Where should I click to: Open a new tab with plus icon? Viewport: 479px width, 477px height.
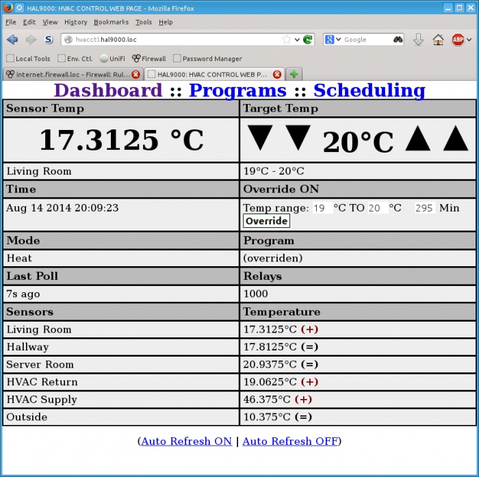click(x=294, y=74)
